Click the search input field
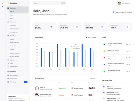This screenshot has height=101, width=135. click(x=49, y=3)
